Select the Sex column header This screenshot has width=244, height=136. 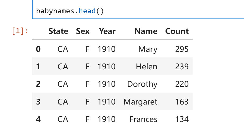click(x=83, y=31)
